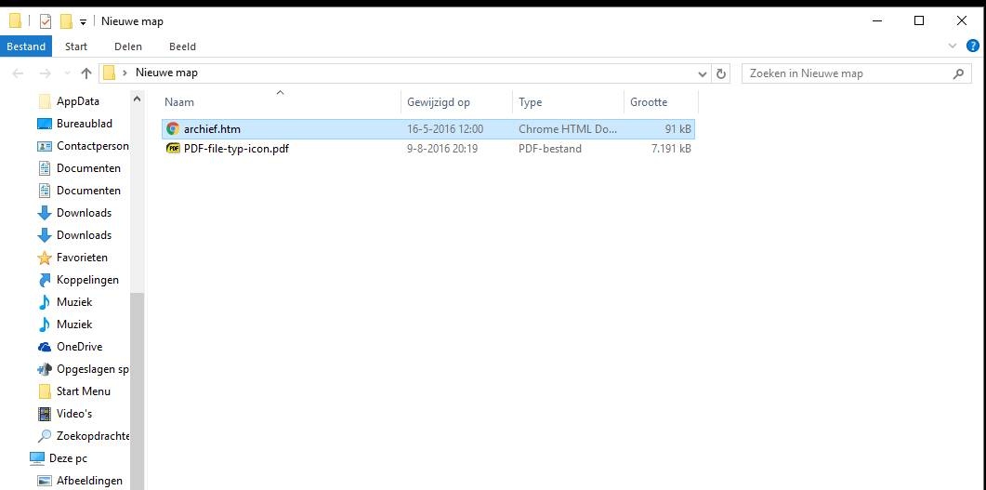The width and height of the screenshot is (986, 490).
Task: Click the New folder icon in quick access toolbar
Action: point(66,21)
